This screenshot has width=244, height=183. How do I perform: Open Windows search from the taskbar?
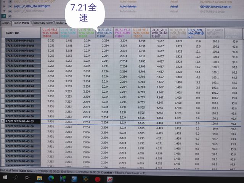pos(16,178)
